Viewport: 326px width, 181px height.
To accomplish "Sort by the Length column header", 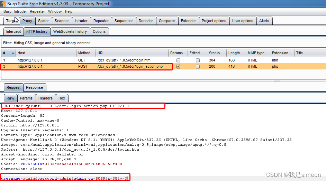I will tap(236, 53).
